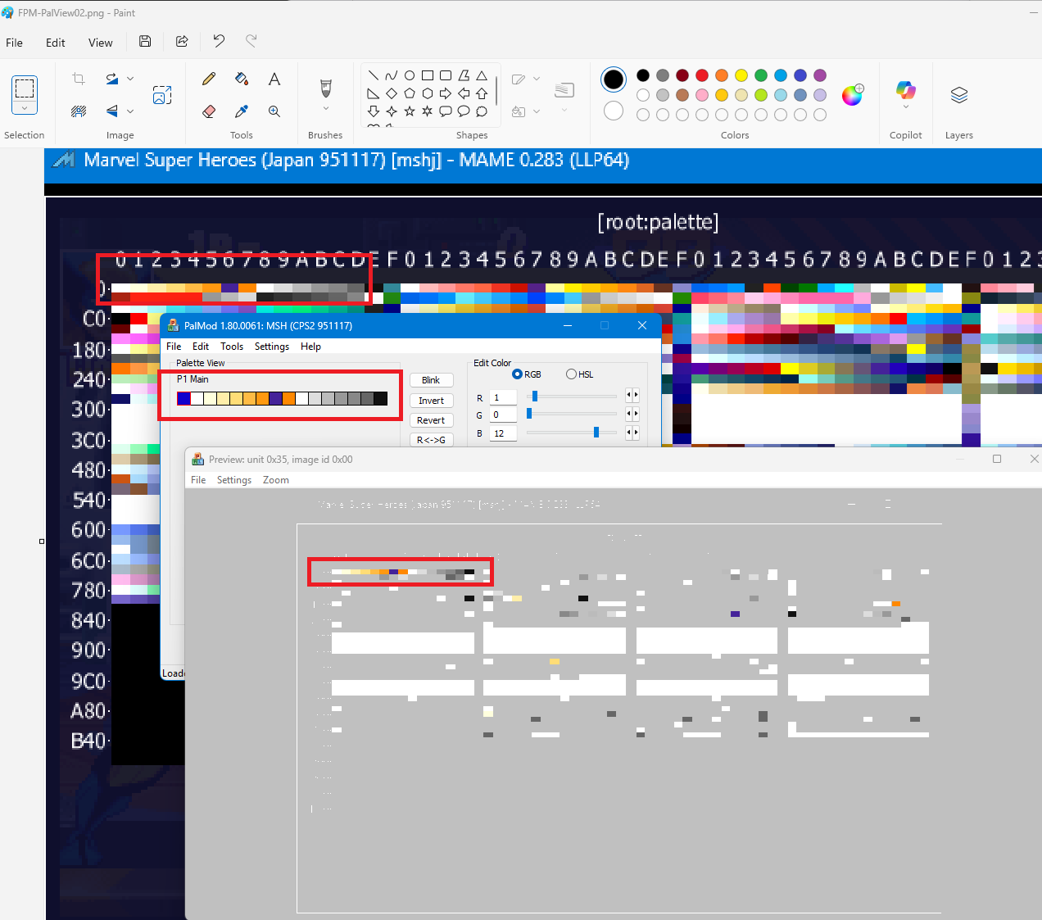Pick the yellow palette swatch
This screenshot has height=920, width=1042.
click(x=741, y=75)
